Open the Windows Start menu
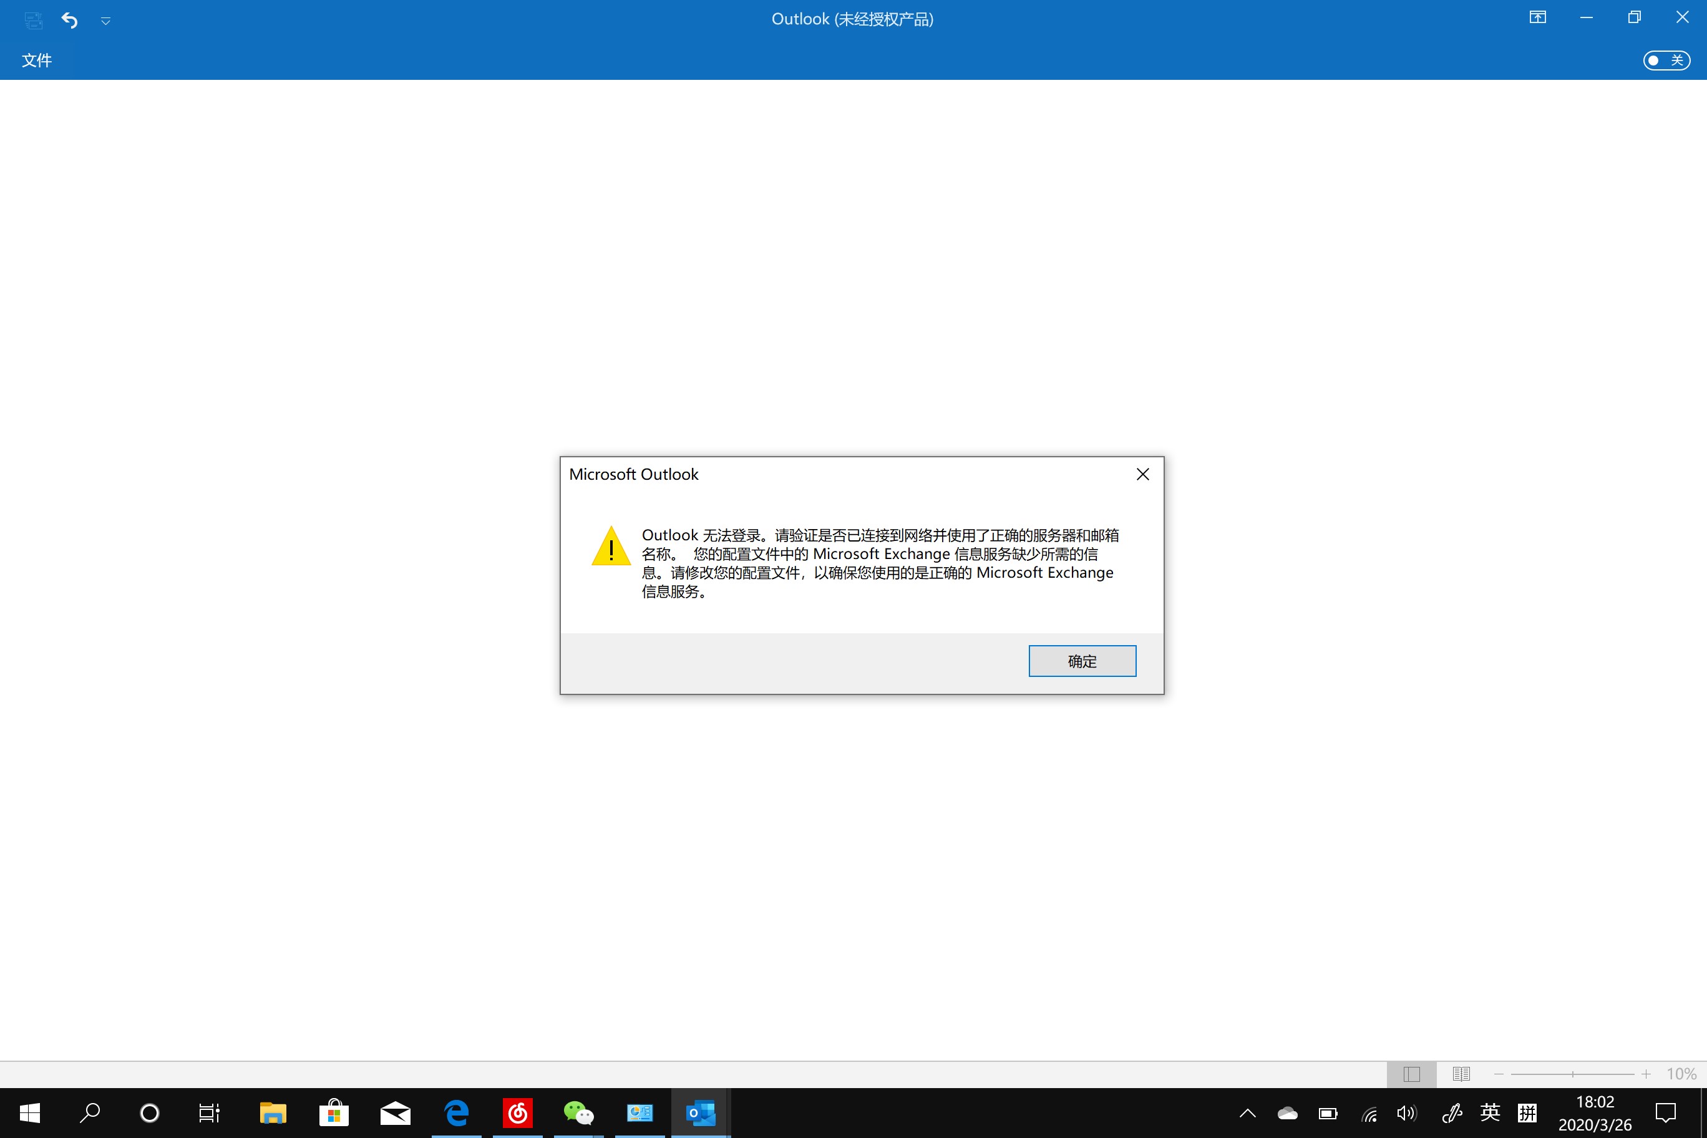This screenshot has height=1138, width=1707. pos(30,1112)
